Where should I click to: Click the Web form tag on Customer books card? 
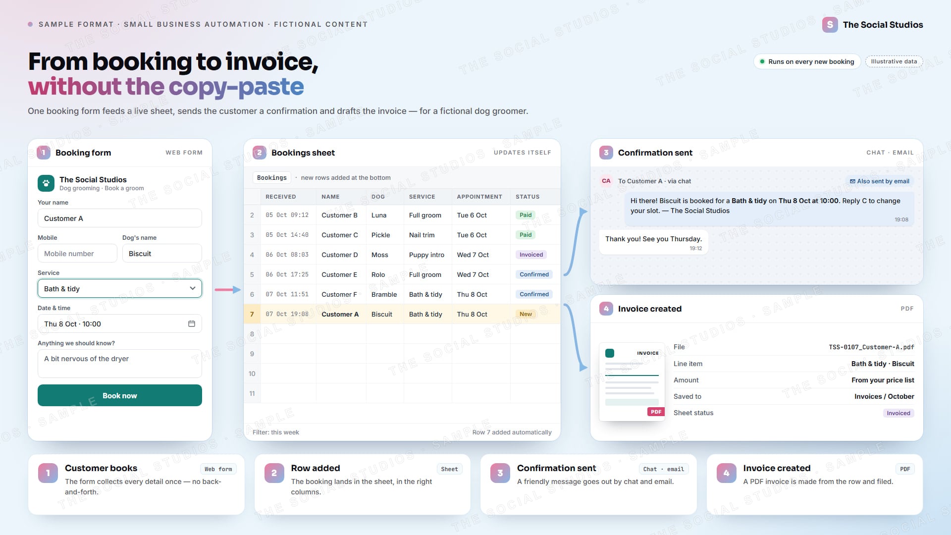coord(218,469)
